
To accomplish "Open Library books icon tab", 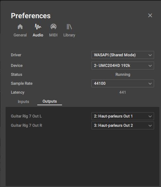I will [69, 26].
